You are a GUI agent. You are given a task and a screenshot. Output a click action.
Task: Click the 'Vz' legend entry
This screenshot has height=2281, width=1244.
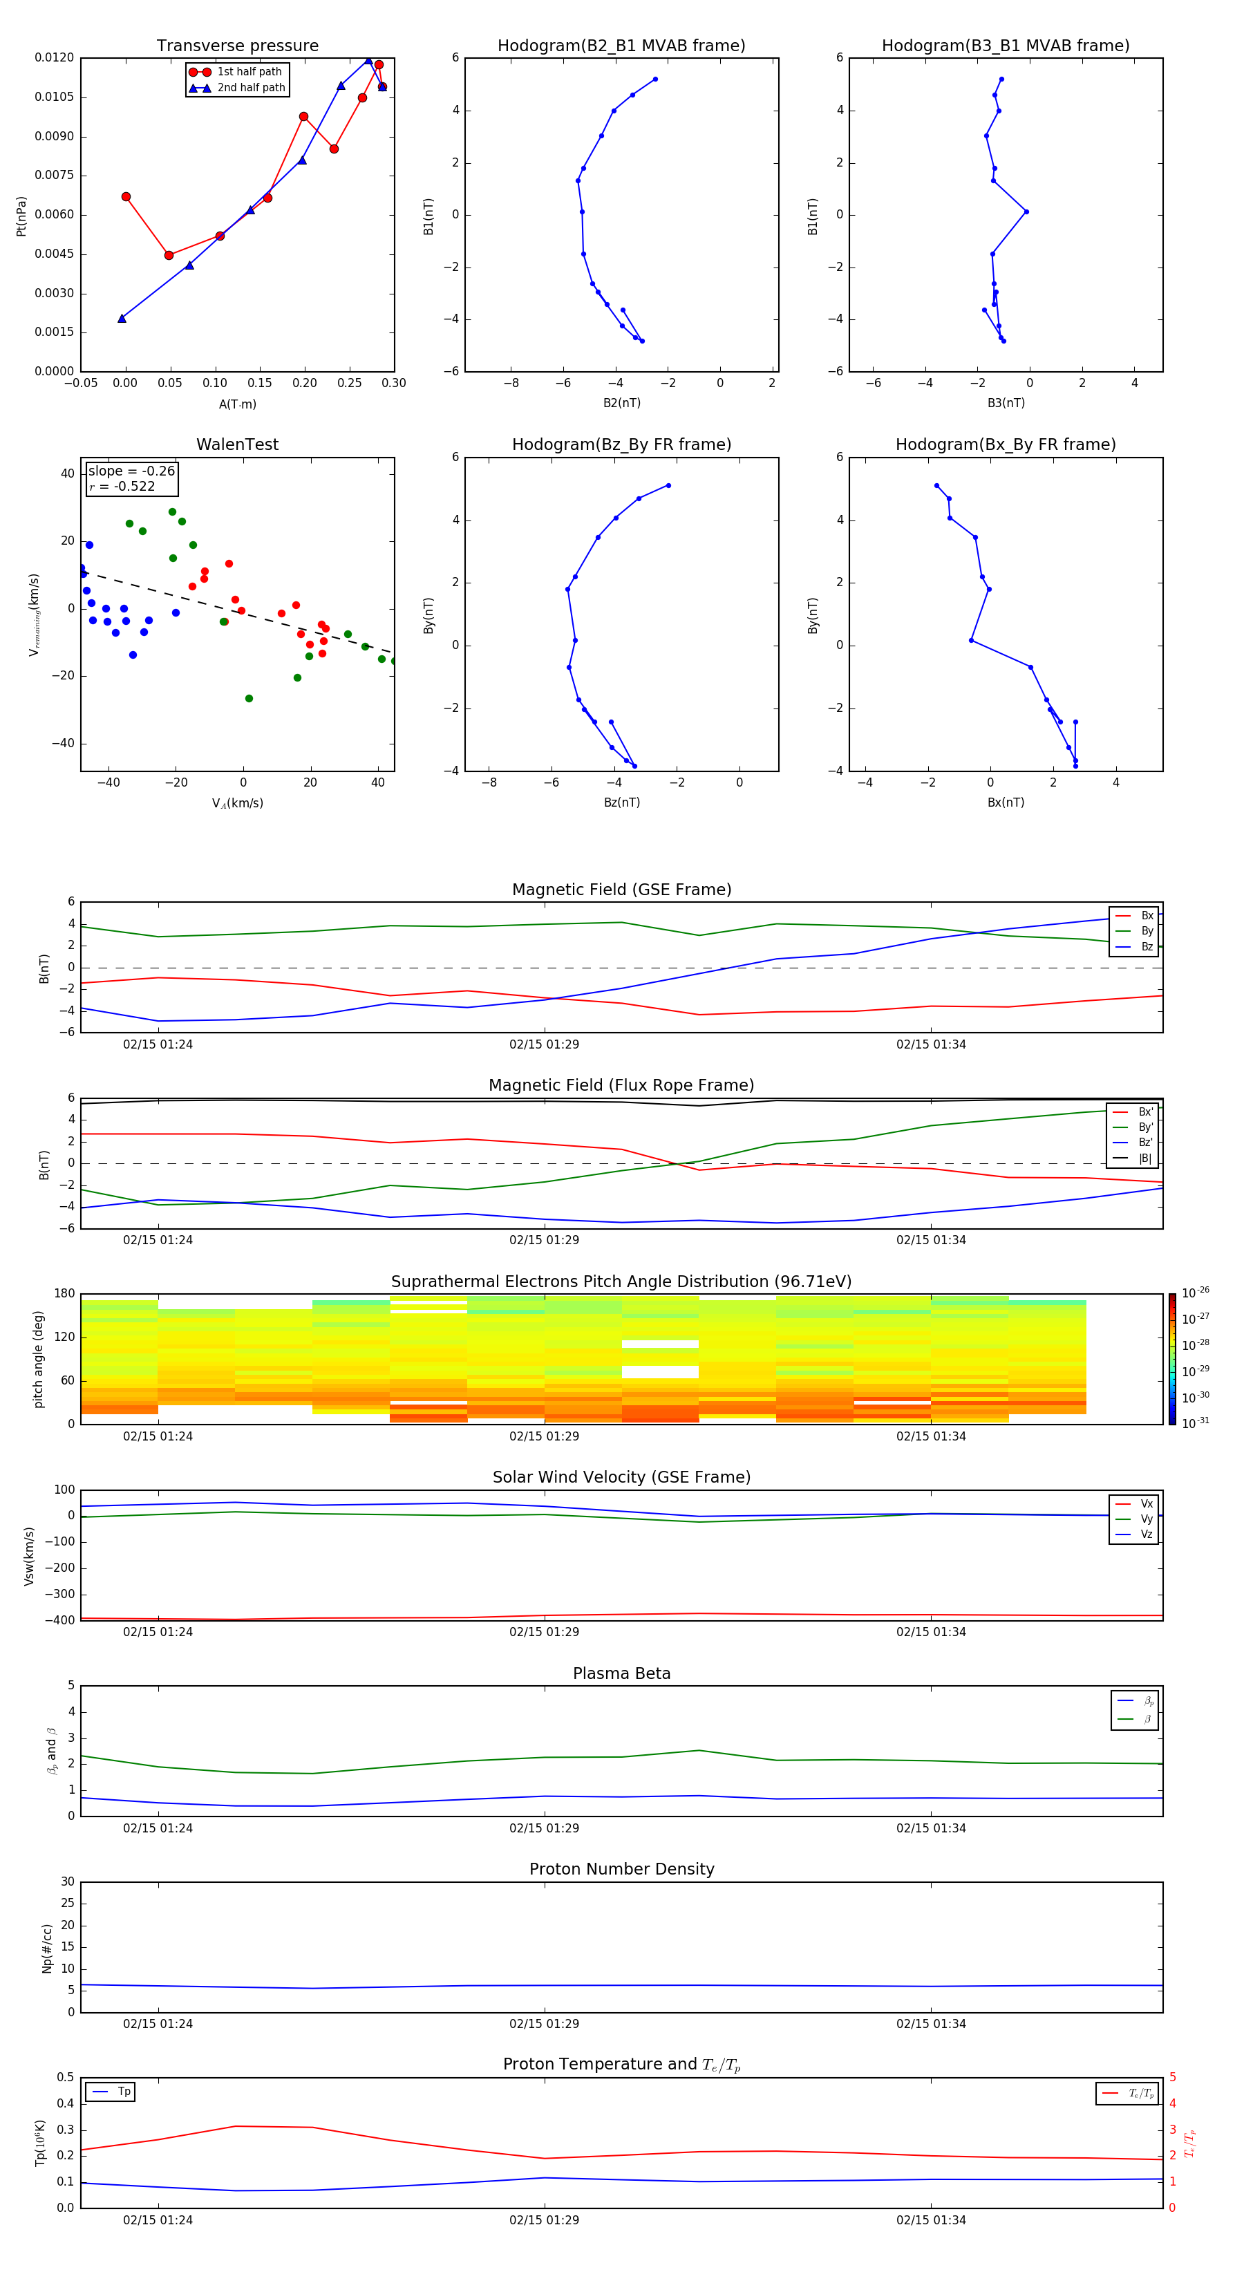(1134, 1534)
